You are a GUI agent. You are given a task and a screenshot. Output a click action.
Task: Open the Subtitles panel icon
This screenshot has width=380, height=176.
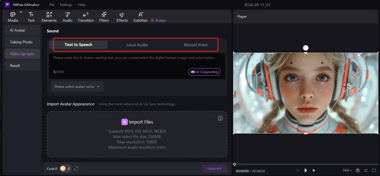pos(140,17)
